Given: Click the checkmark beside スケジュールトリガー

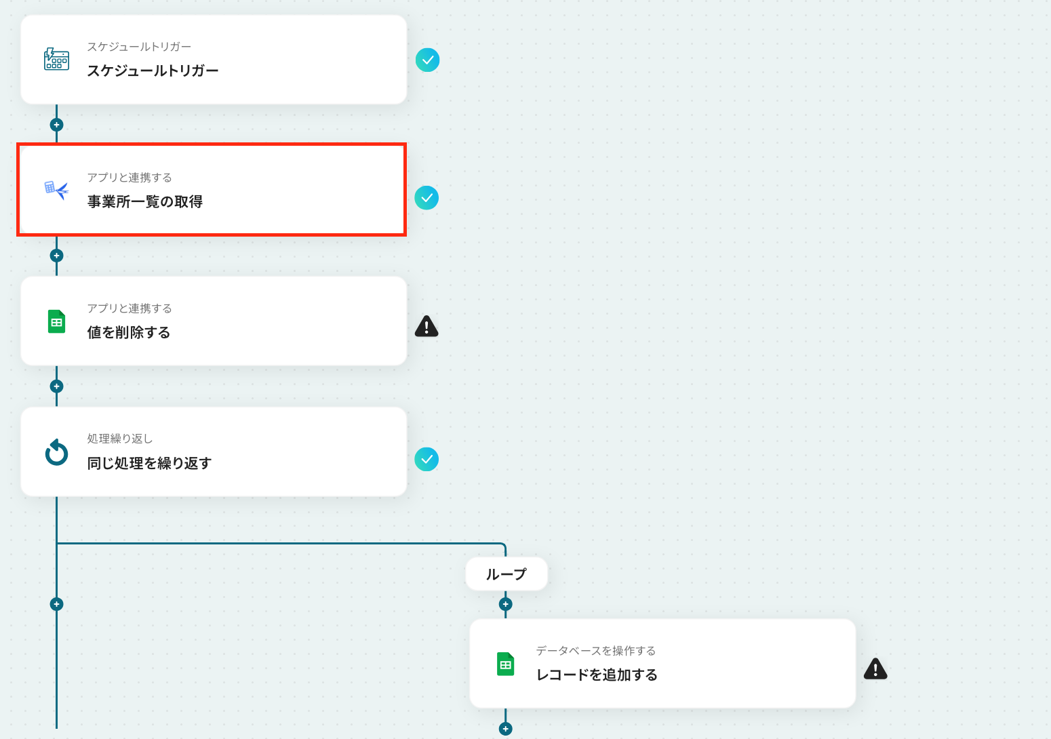Looking at the screenshot, I should point(427,60).
